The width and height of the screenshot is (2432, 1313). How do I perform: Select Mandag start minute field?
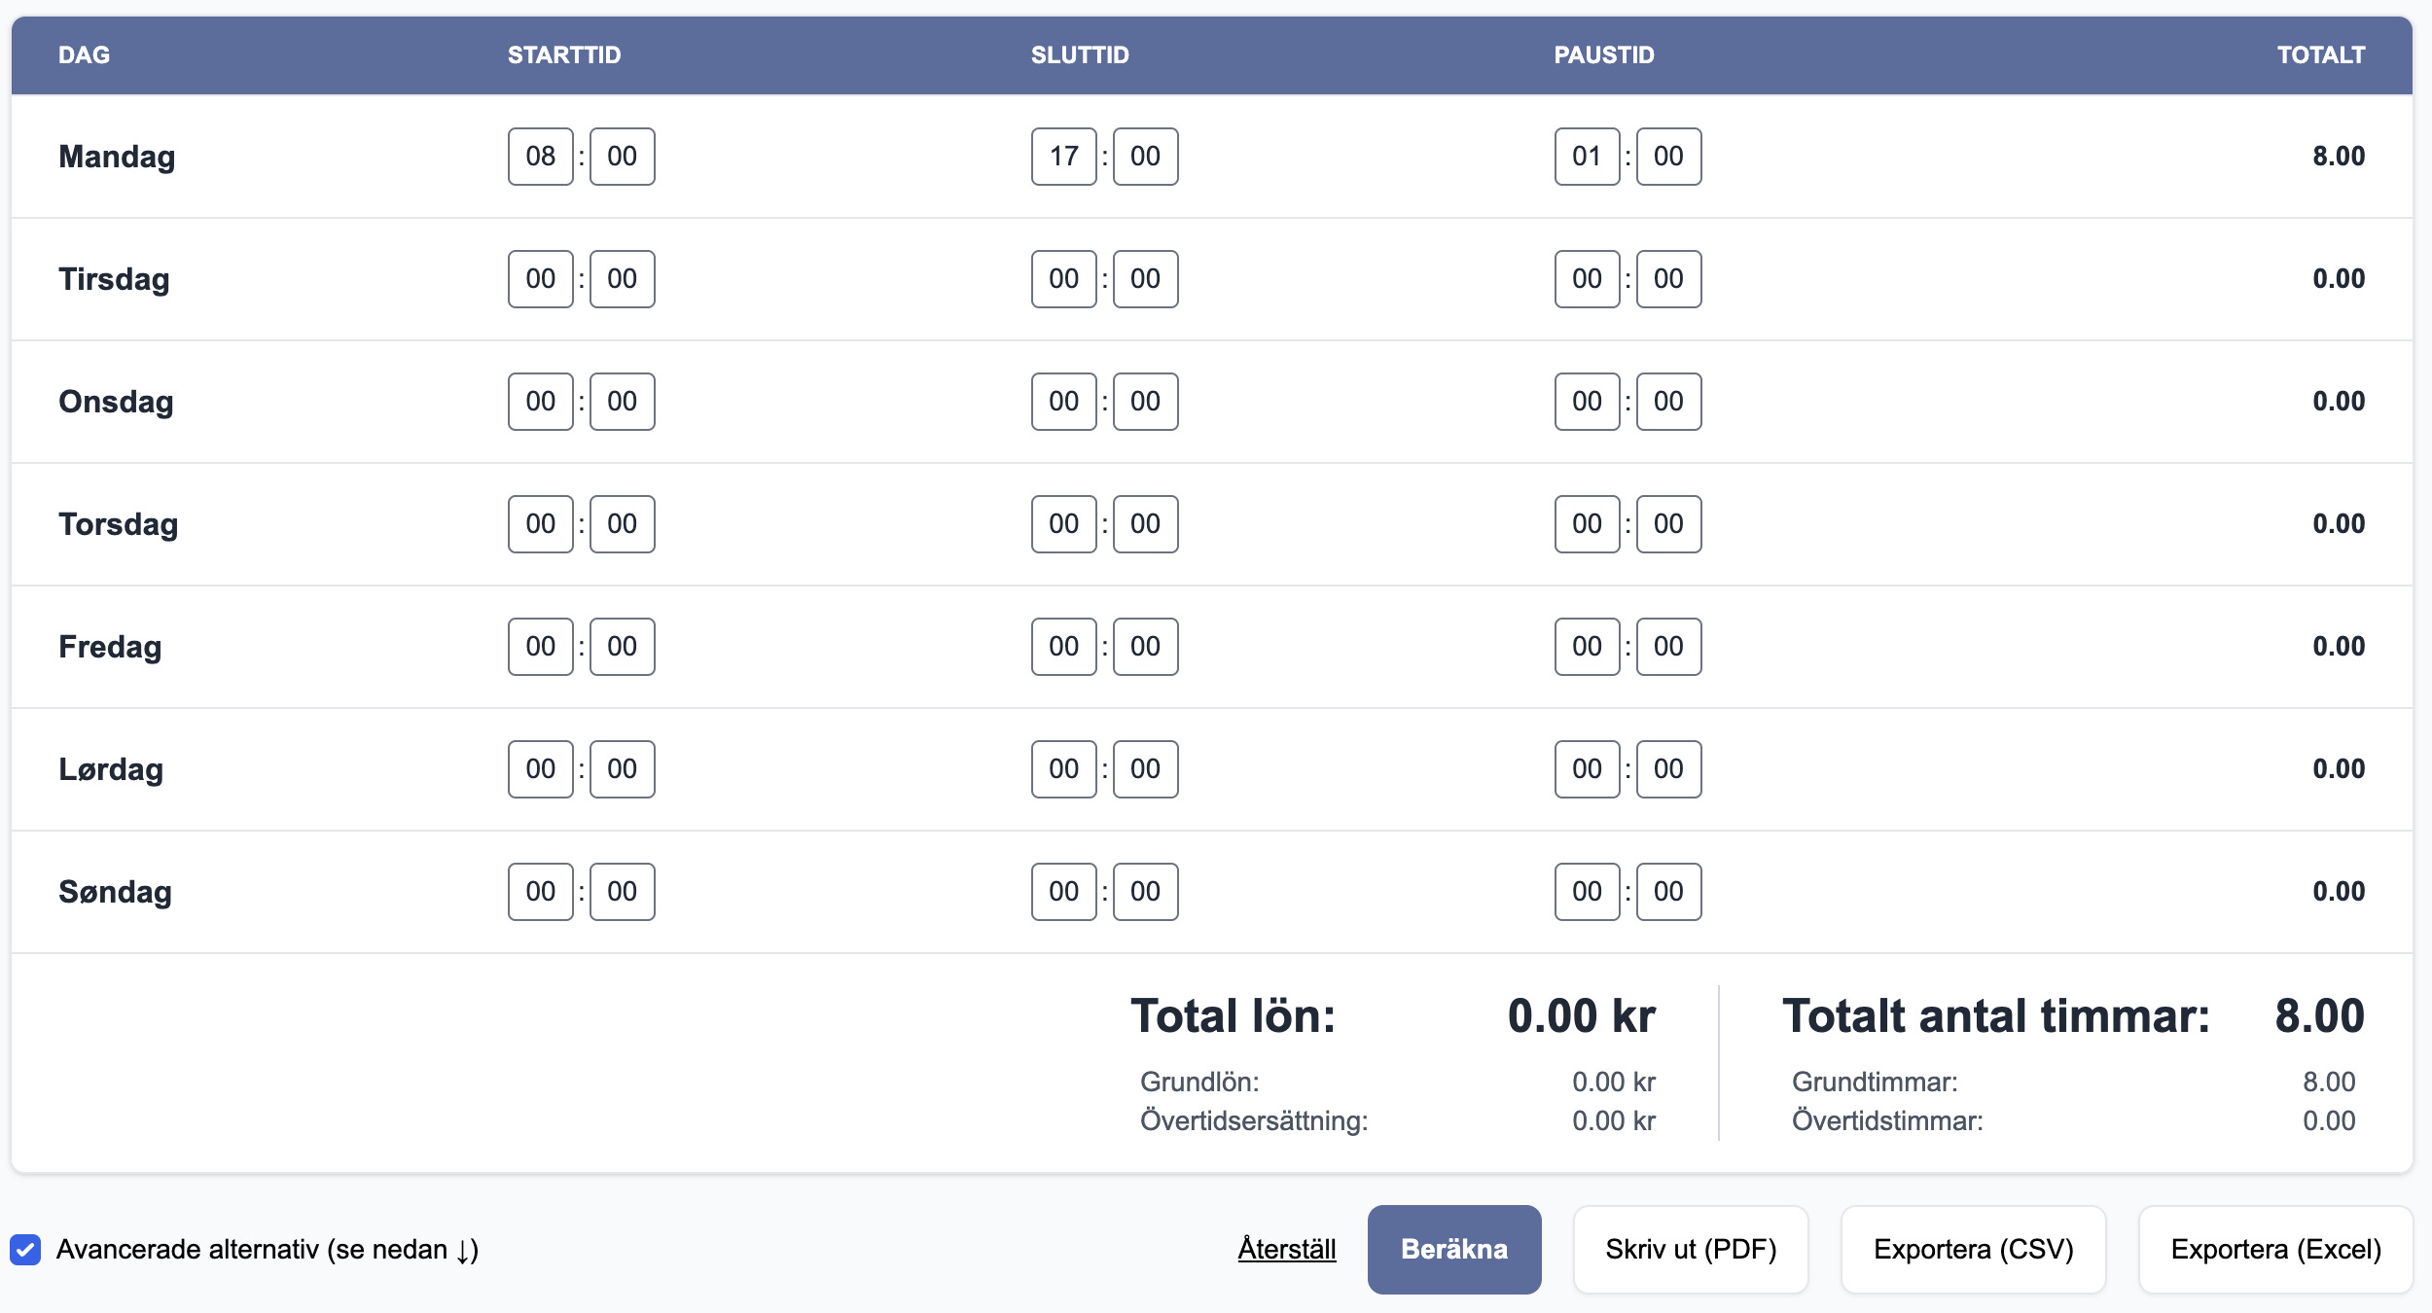[x=623, y=157]
